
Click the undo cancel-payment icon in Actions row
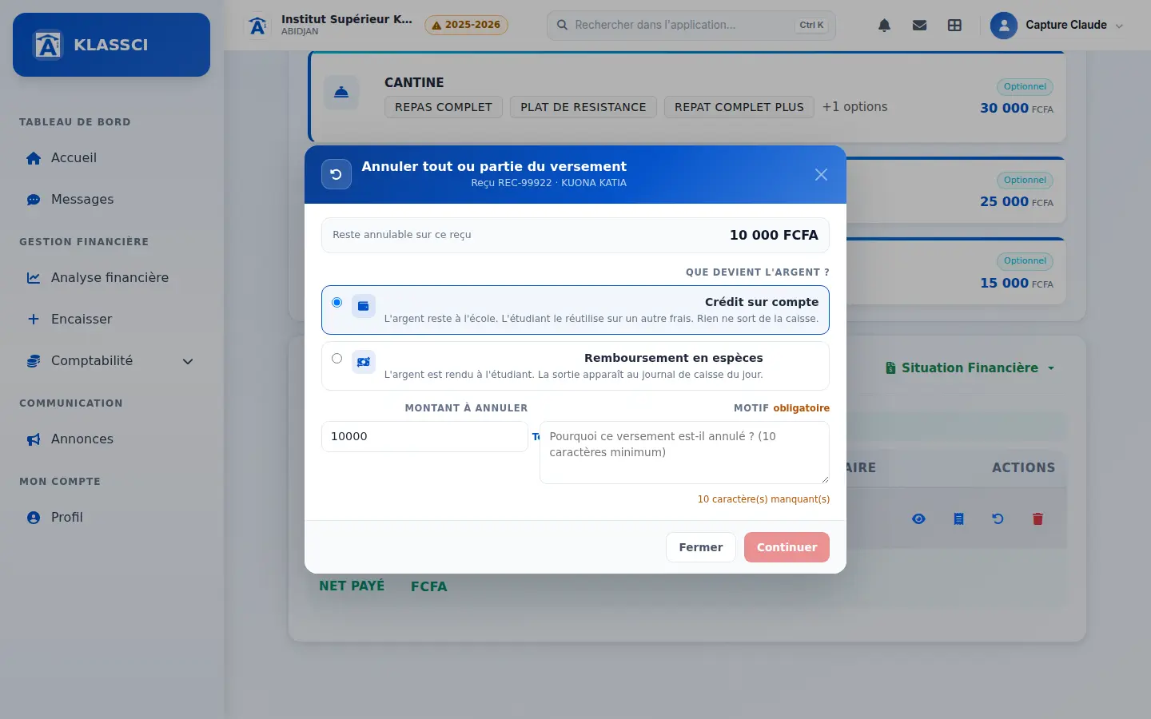(x=998, y=519)
